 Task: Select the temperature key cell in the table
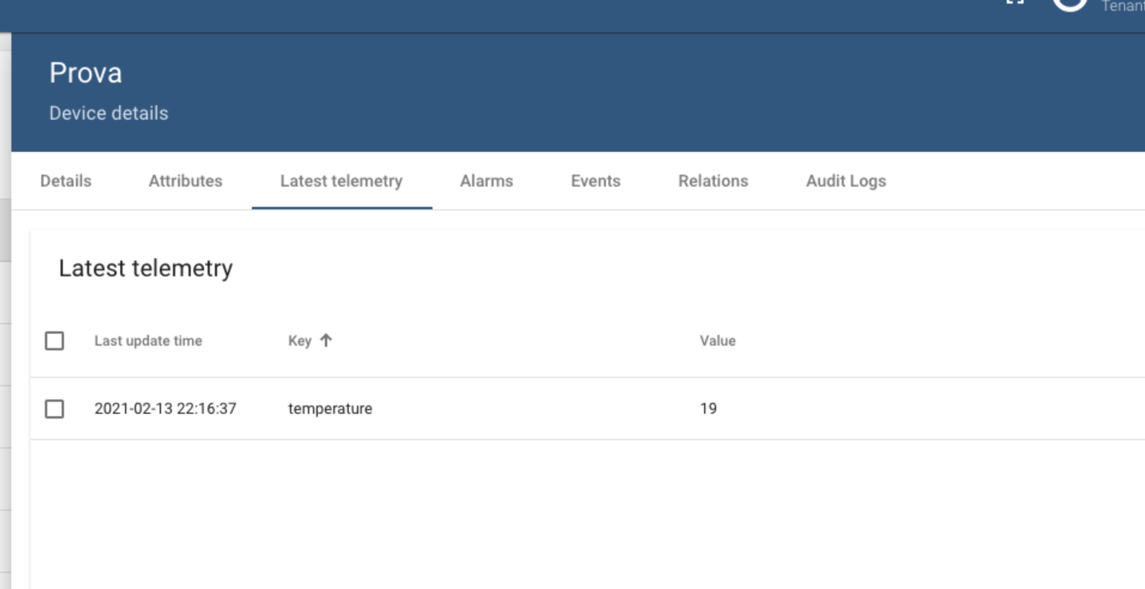(x=330, y=408)
